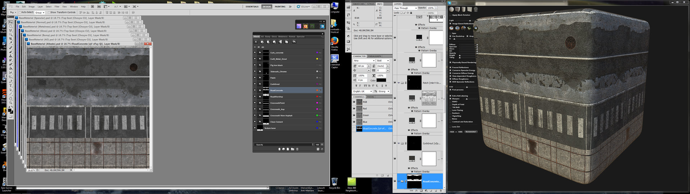The image size is (690, 194).
Task: Open the blend mode Pass Through dropdown
Action: [405, 8]
